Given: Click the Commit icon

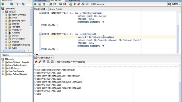Looking at the screenshot, I should 61,4.
